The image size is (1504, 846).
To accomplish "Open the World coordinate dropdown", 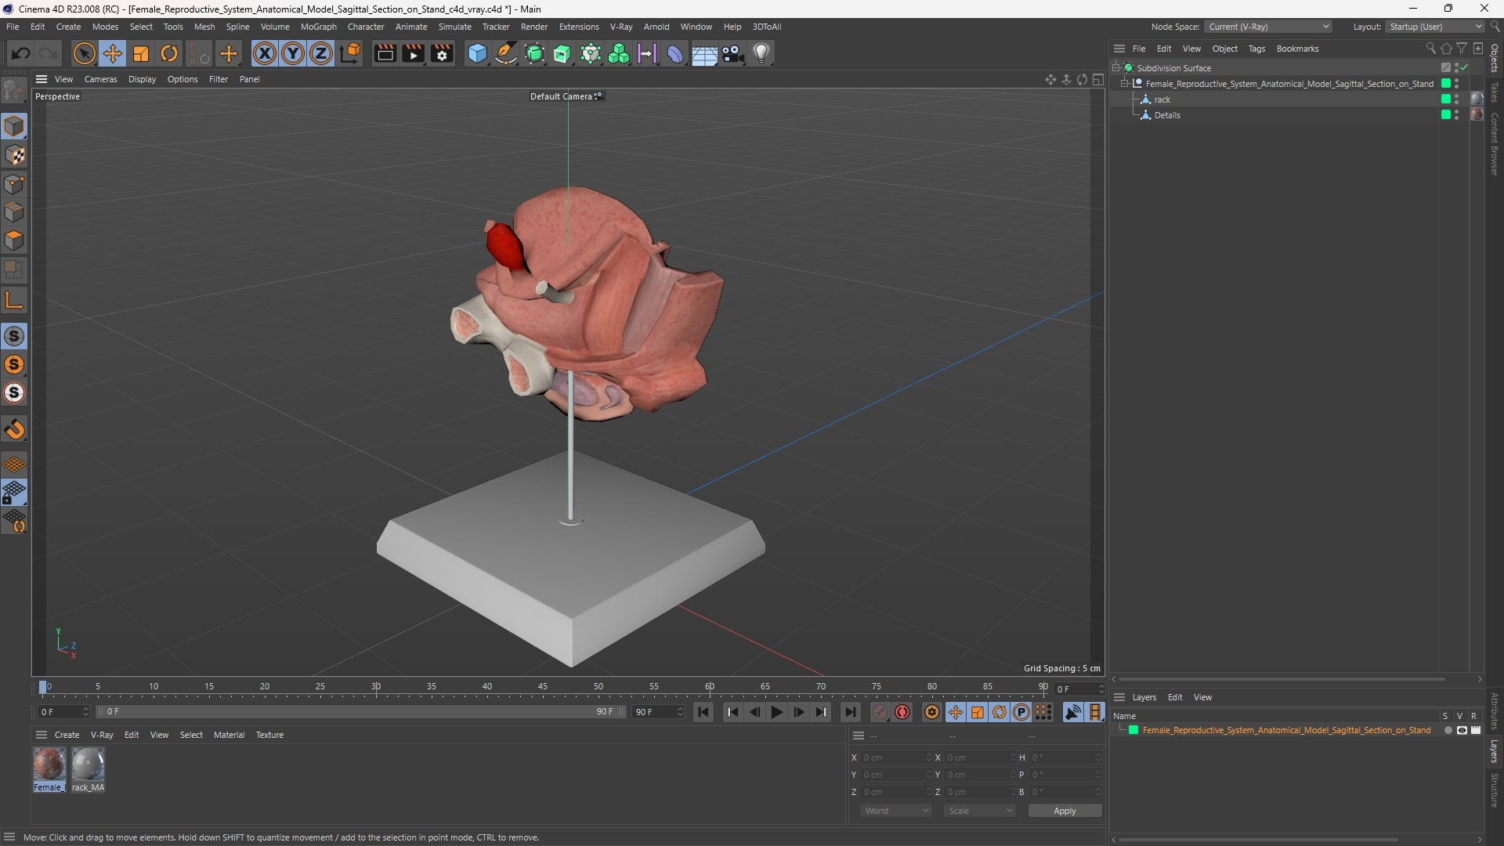I will 896,811.
